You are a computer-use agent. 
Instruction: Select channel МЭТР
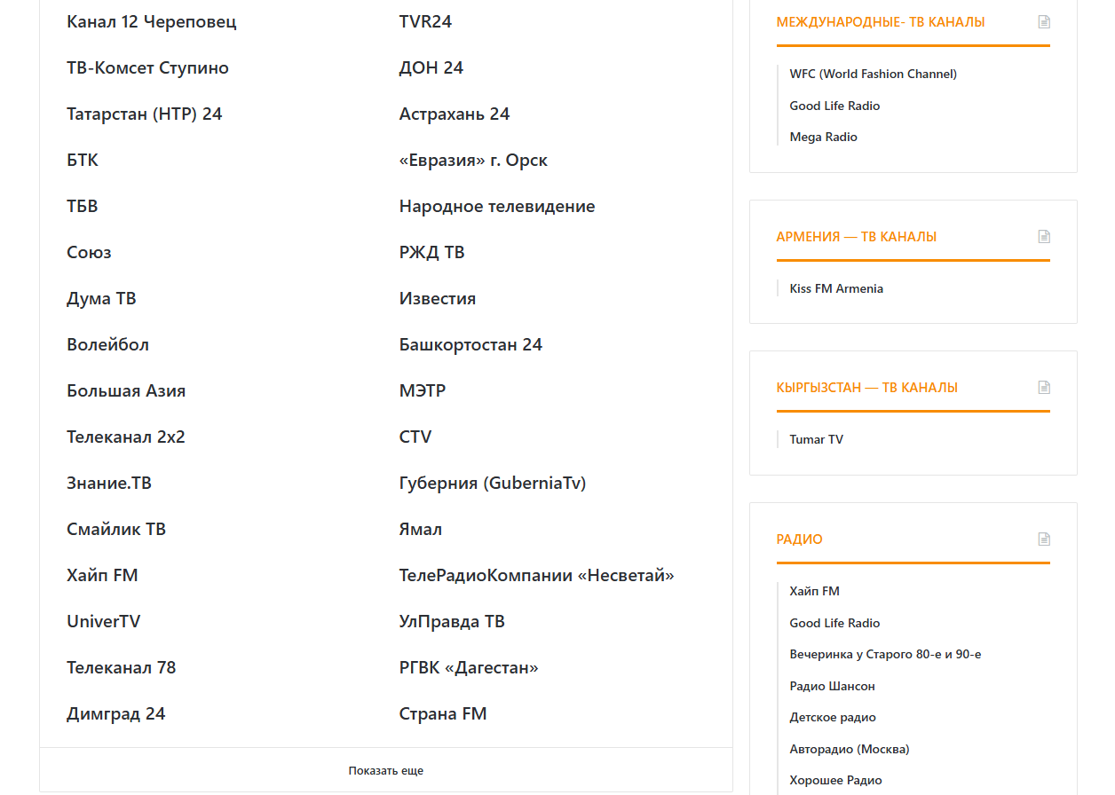(x=423, y=390)
